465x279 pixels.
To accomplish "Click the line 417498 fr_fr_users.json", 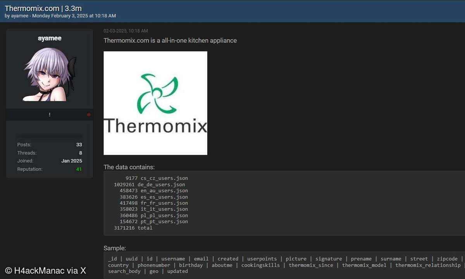I will point(154,203).
